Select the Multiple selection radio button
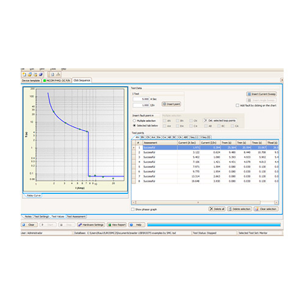The image size is (305, 305). tap(134, 121)
